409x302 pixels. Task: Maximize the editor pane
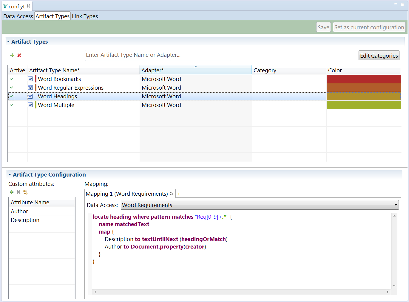click(402, 4)
